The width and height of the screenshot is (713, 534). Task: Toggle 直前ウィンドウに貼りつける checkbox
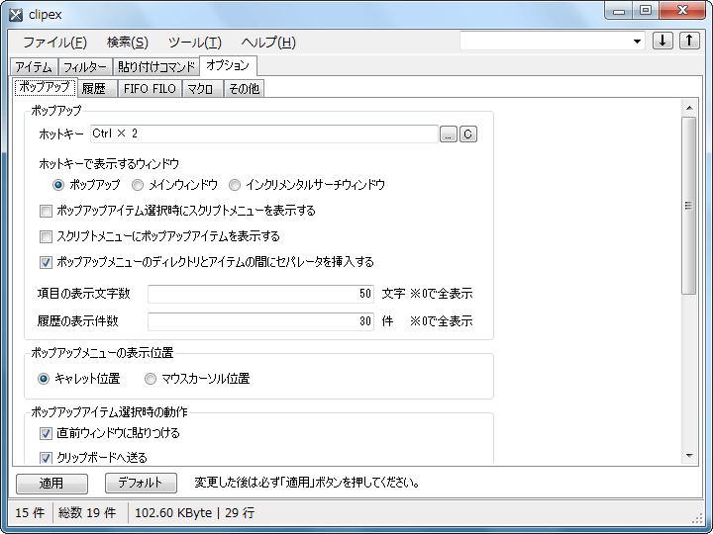(x=46, y=434)
